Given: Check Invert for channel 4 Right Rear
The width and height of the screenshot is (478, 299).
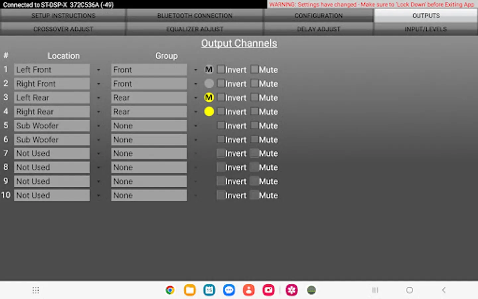Looking at the screenshot, I should point(221,111).
